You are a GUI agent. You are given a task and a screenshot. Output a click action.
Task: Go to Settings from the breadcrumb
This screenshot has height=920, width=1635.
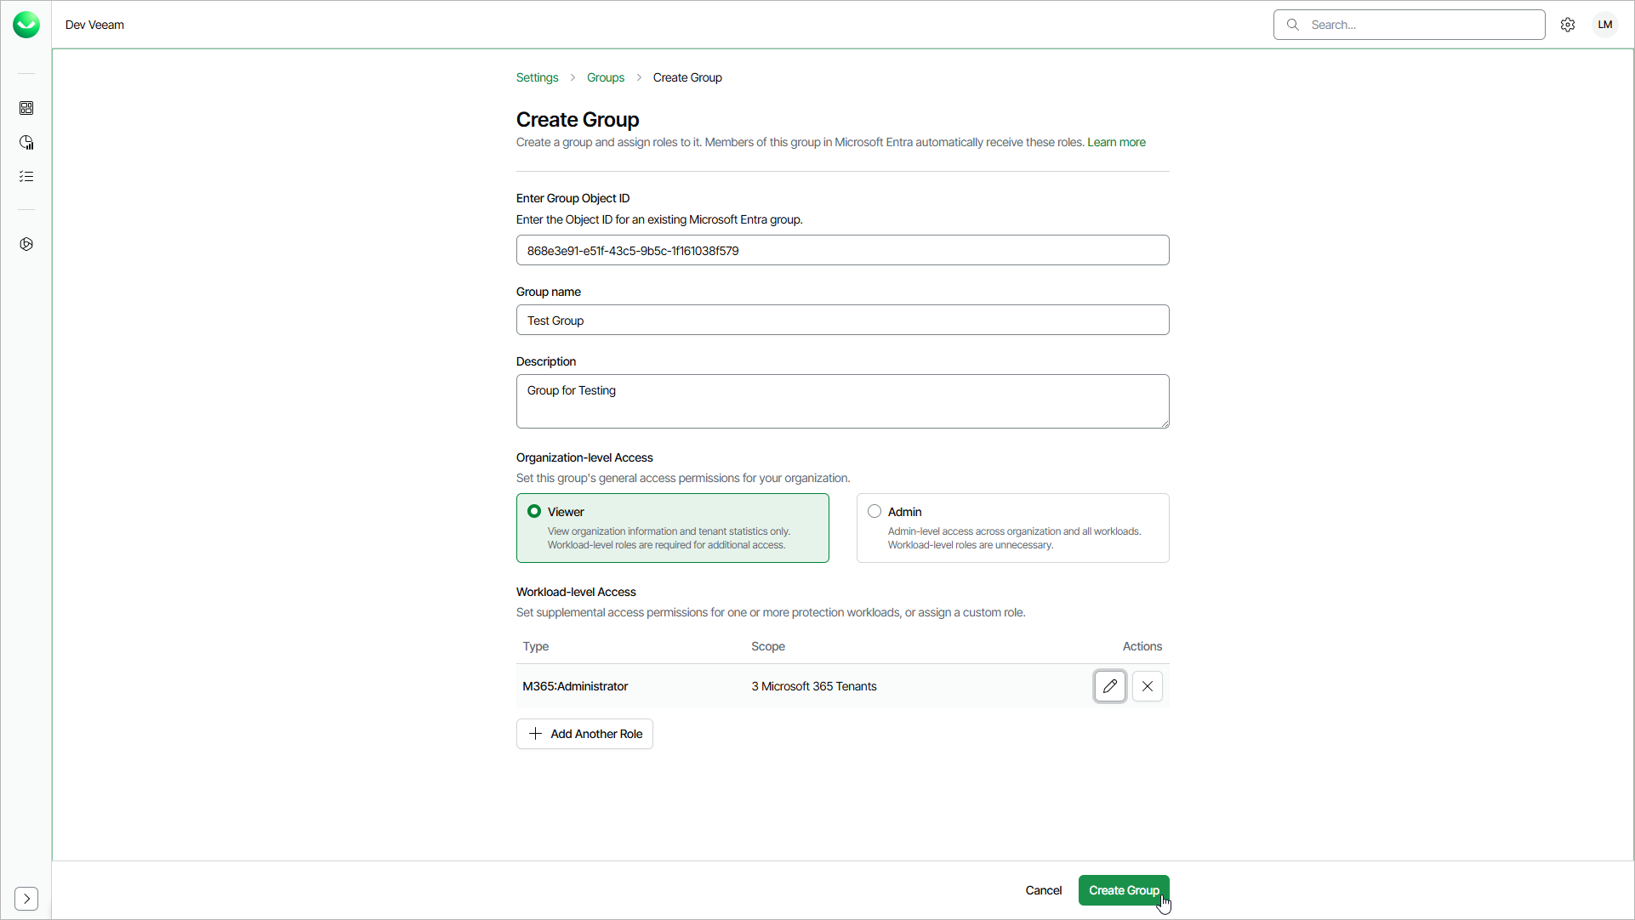point(537,77)
